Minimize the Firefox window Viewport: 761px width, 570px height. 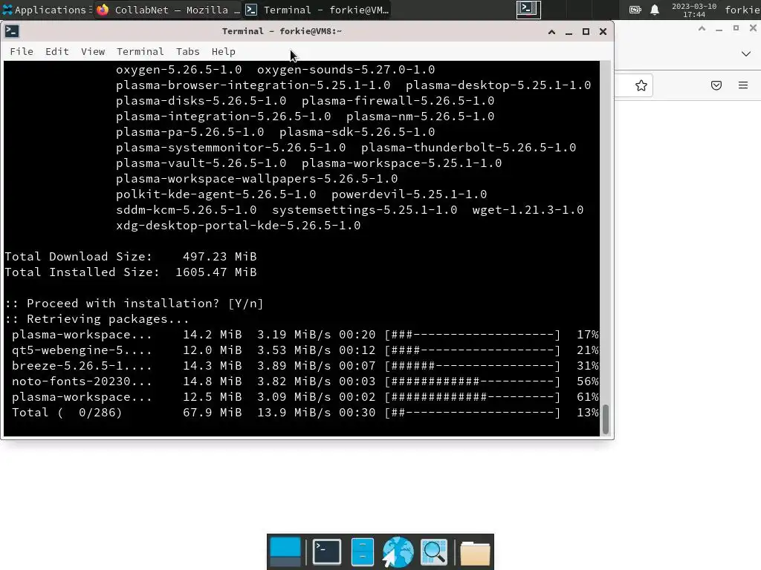(x=719, y=29)
